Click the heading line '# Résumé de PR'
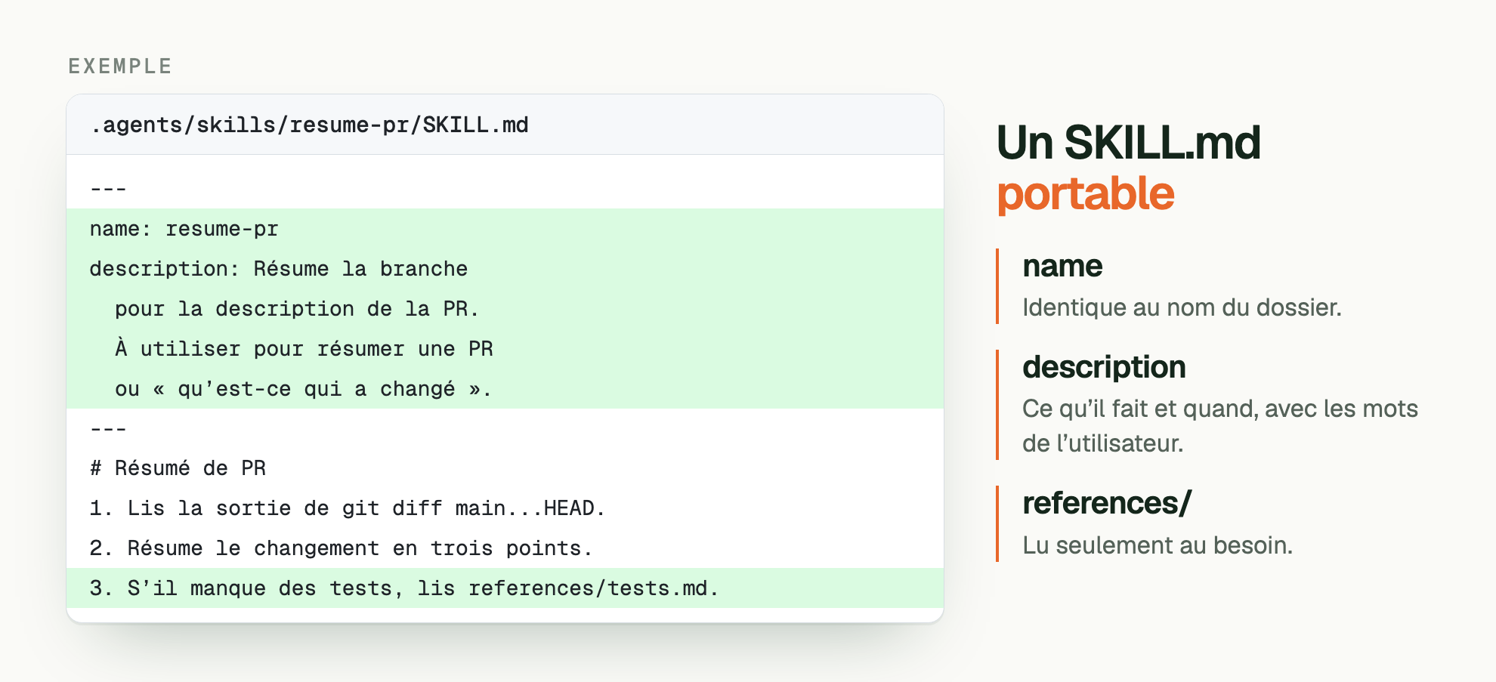 point(178,468)
